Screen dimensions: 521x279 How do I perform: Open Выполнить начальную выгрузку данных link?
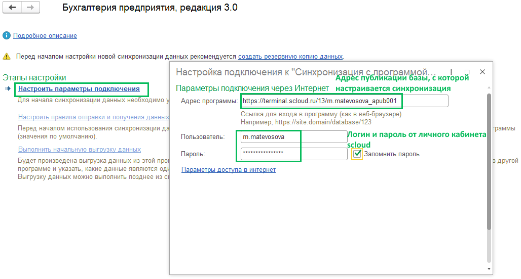(x=80, y=150)
